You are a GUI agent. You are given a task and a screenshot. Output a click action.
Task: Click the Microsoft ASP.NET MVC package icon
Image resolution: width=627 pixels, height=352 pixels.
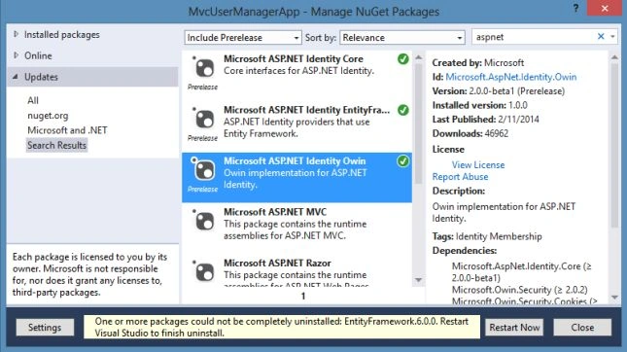[x=204, y=221]
